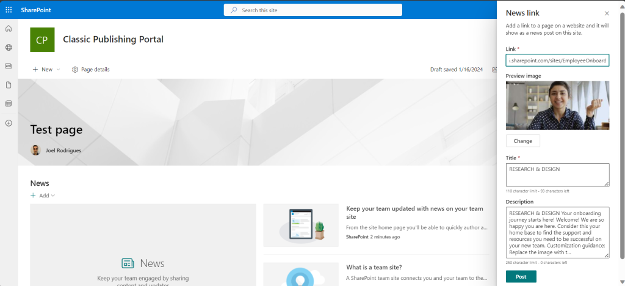This screenshot has width=625, height=286.
Task: Open My files page icon
Action: click(x=9, y=85)
